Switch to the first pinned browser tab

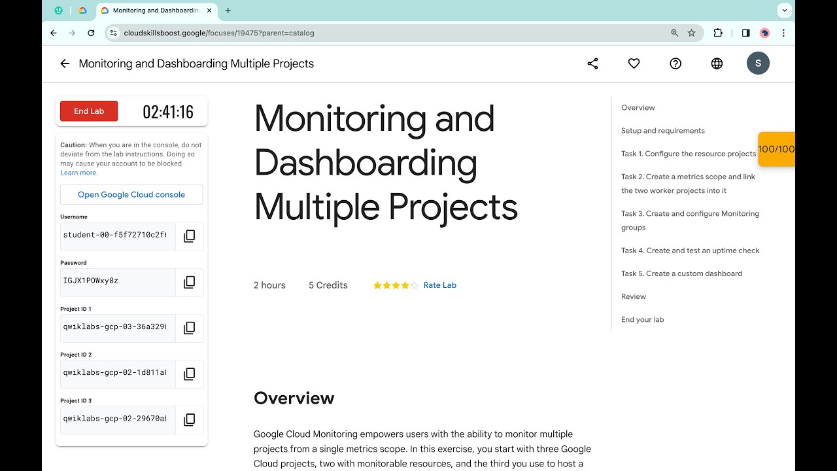click(x=59, y=10)
